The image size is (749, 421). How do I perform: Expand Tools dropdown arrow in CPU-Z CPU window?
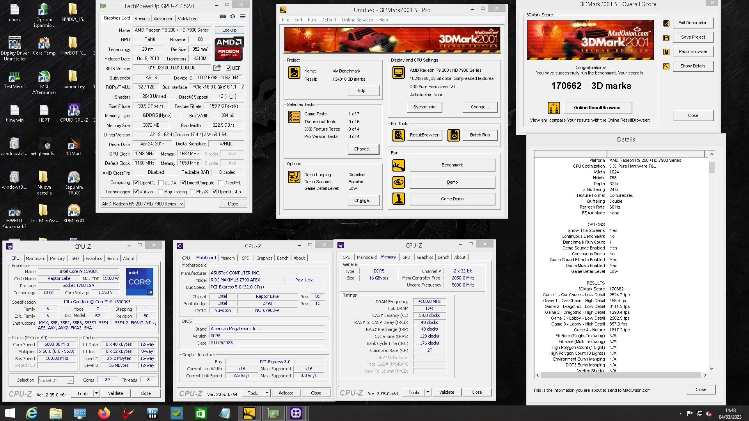click(x=96, y=393)
